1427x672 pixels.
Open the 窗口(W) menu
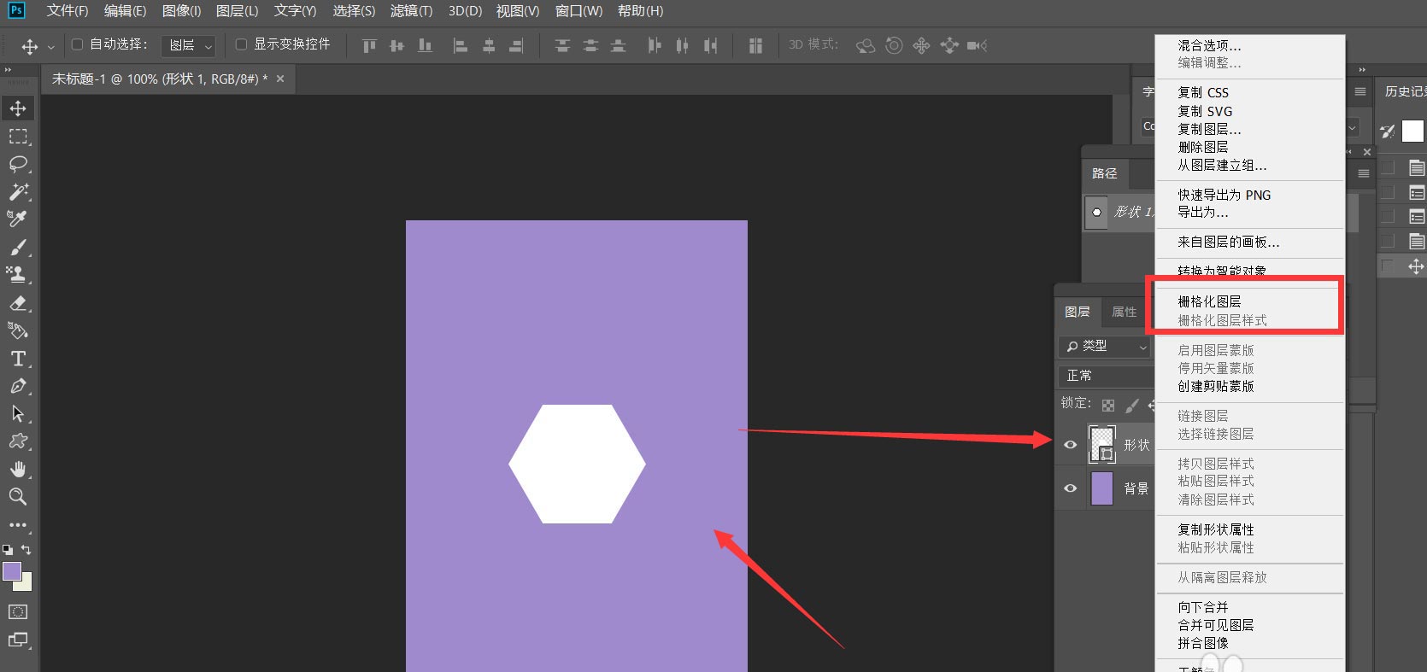click(x=578, y=11)
